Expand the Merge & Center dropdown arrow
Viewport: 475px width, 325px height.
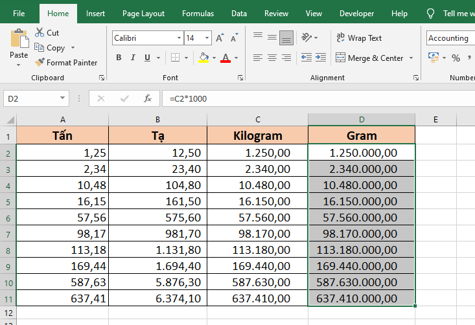411,58
